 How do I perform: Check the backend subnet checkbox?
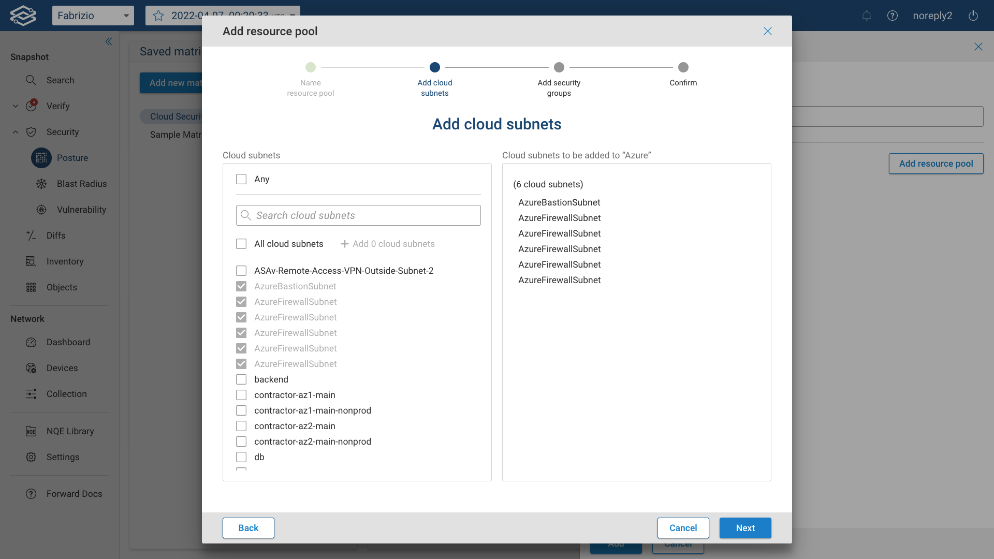pyautogui.click(x=241, y=379)
